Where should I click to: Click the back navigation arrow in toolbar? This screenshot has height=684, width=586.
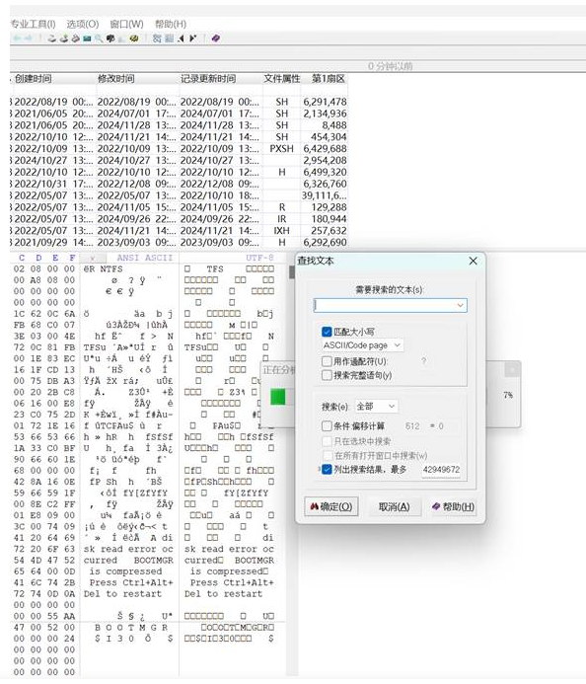tap(17, 38)
